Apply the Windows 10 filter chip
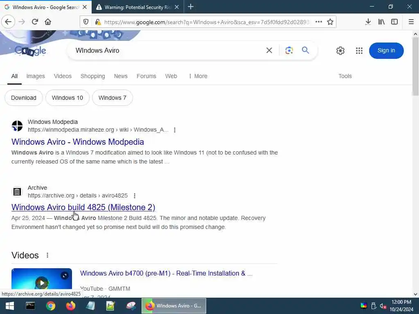The image size is (419, 314). [68, 98]
